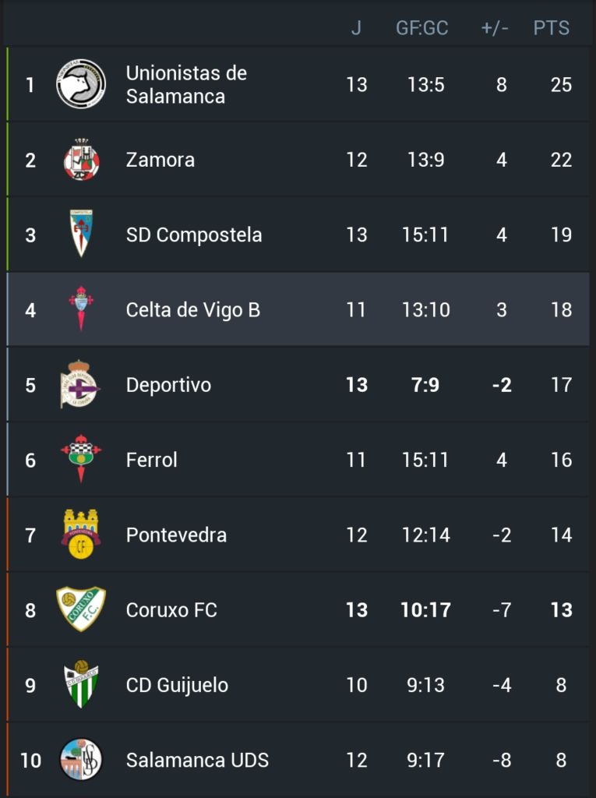Tap the Zamora team crest
Image resolution: width=596 pixels, height=798 pixels.
[x=81, y=159]
